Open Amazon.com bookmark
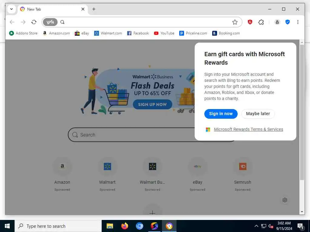Screen dimensions: 310x232 (56, 33)
